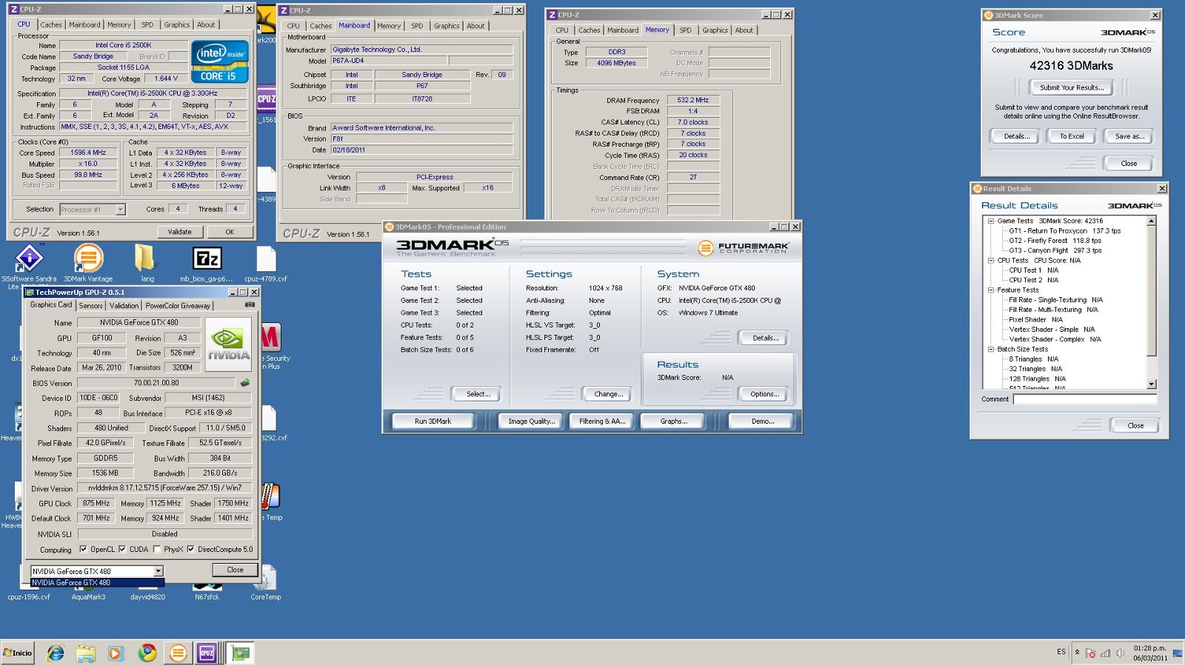Click the Details button in System section
This screenshot has height=666, width=1185.
click(x=764, y=338)
